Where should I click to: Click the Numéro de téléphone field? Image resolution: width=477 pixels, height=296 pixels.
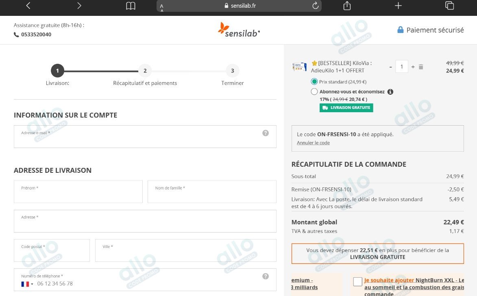(145, 280)
